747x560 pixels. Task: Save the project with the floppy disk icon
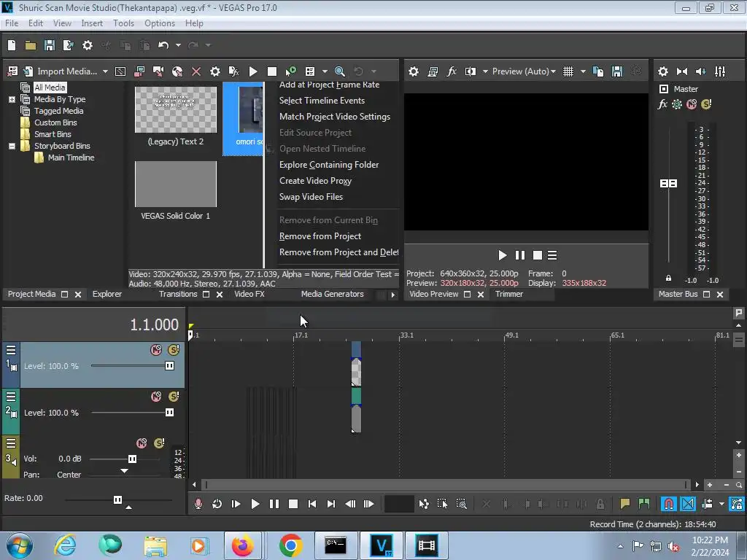tap(50, 45)
